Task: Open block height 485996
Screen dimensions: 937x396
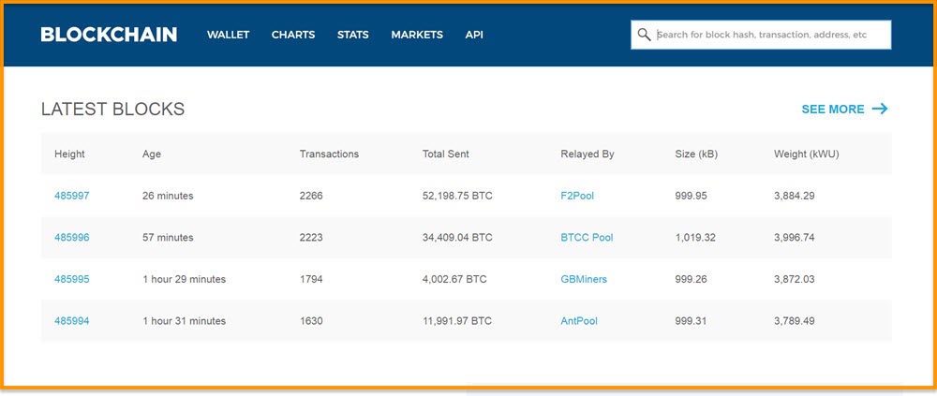Action: (x=72, y=237)
